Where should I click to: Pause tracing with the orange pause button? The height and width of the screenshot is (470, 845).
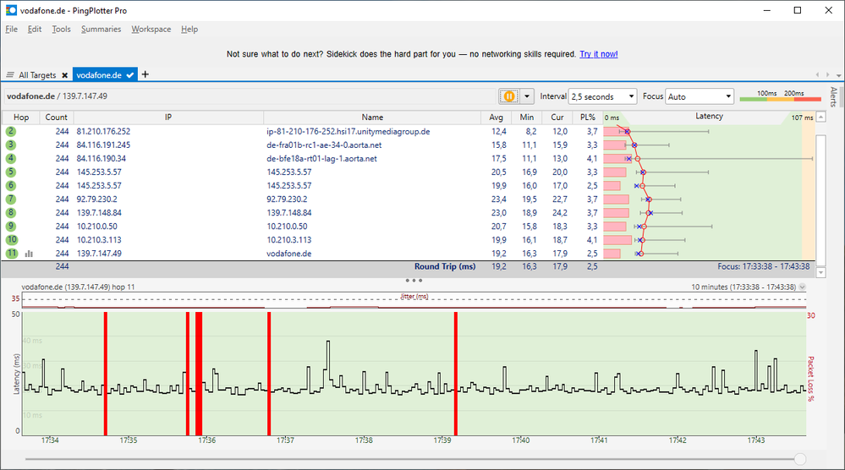tap(508, 96)
